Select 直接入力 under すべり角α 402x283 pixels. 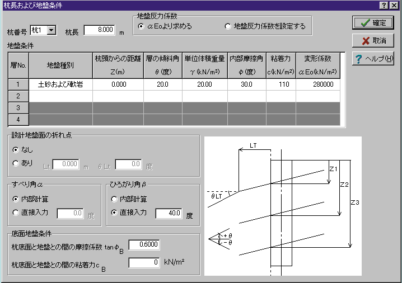16,213
